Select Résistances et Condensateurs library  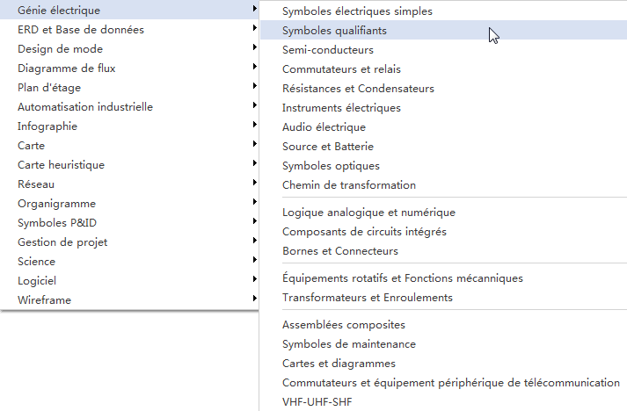point(358,89)
